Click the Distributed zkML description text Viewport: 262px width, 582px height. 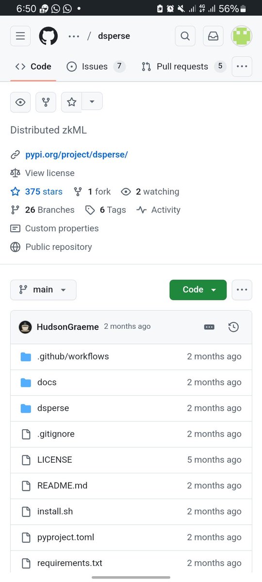click(49, 130)
